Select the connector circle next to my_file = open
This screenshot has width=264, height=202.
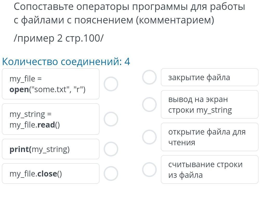pos(111,84)
